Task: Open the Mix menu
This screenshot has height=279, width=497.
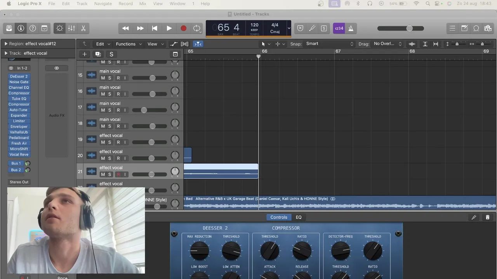Action: 143,3
